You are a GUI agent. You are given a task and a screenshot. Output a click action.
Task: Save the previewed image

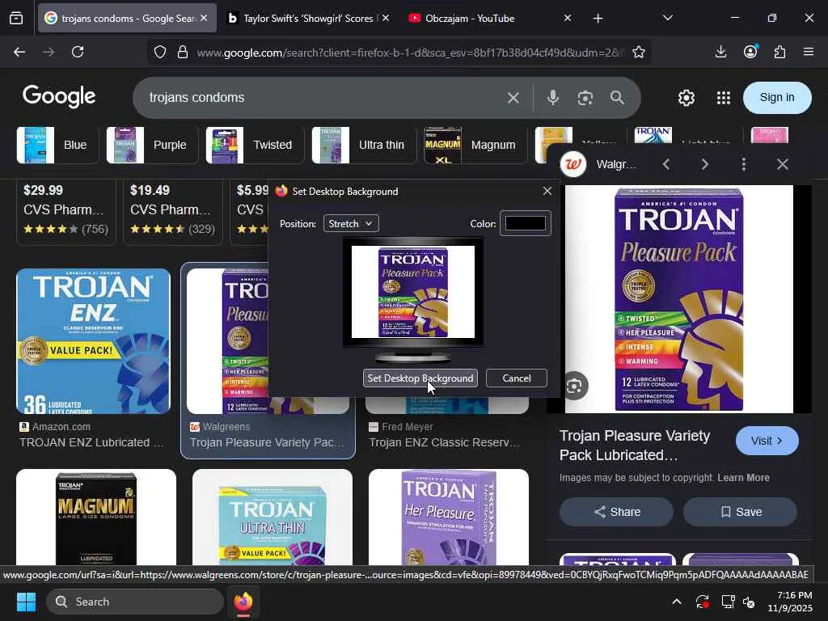[740, 512]
